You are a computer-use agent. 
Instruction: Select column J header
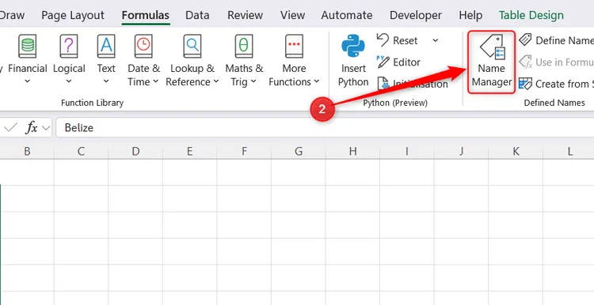(462, 152)
